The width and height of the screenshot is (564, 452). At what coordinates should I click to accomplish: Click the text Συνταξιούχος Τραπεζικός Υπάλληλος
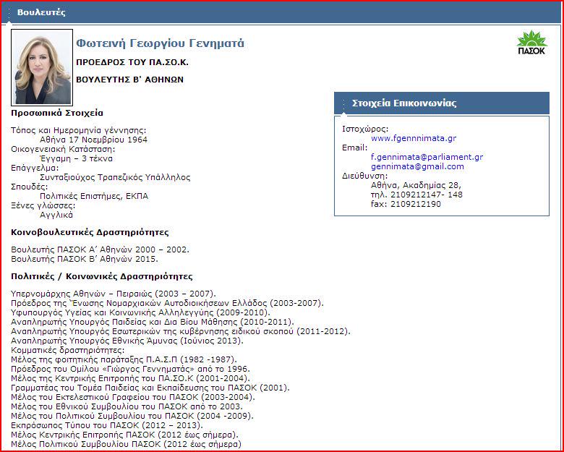click(115, 177)
